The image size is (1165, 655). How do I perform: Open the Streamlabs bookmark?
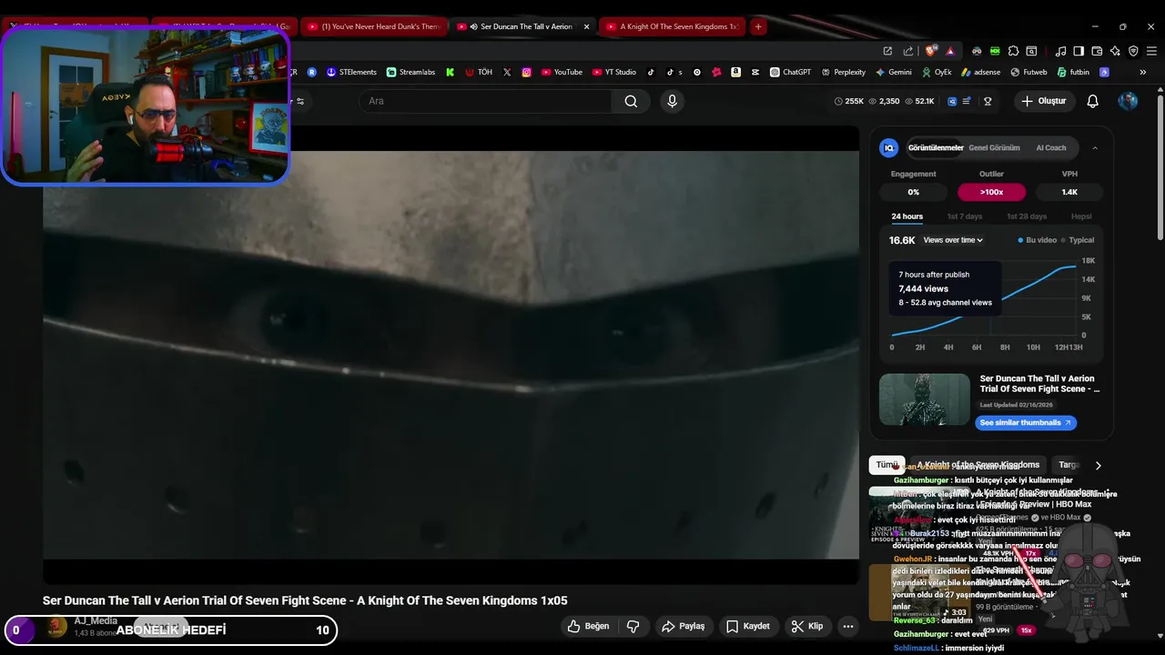point(410,72)
